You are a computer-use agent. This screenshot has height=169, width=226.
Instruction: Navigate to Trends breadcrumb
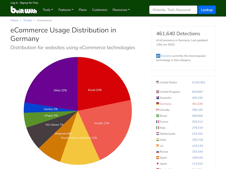pyautogui.click(x=27, y=20)
